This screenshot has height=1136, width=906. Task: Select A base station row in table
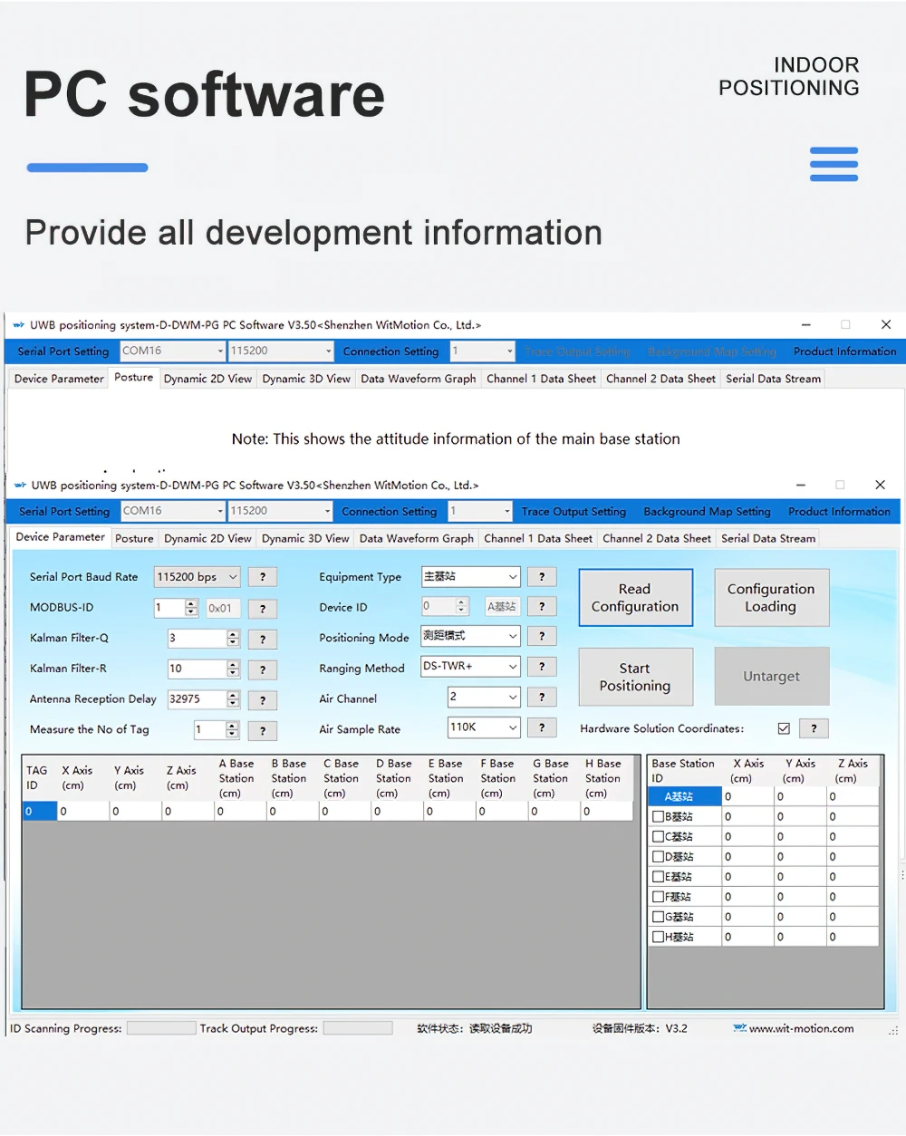(x=764, y=796)
